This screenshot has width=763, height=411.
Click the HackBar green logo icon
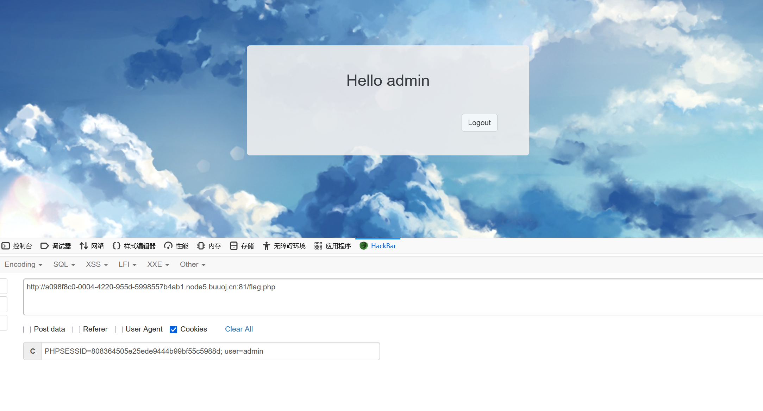tap(364, 245)
